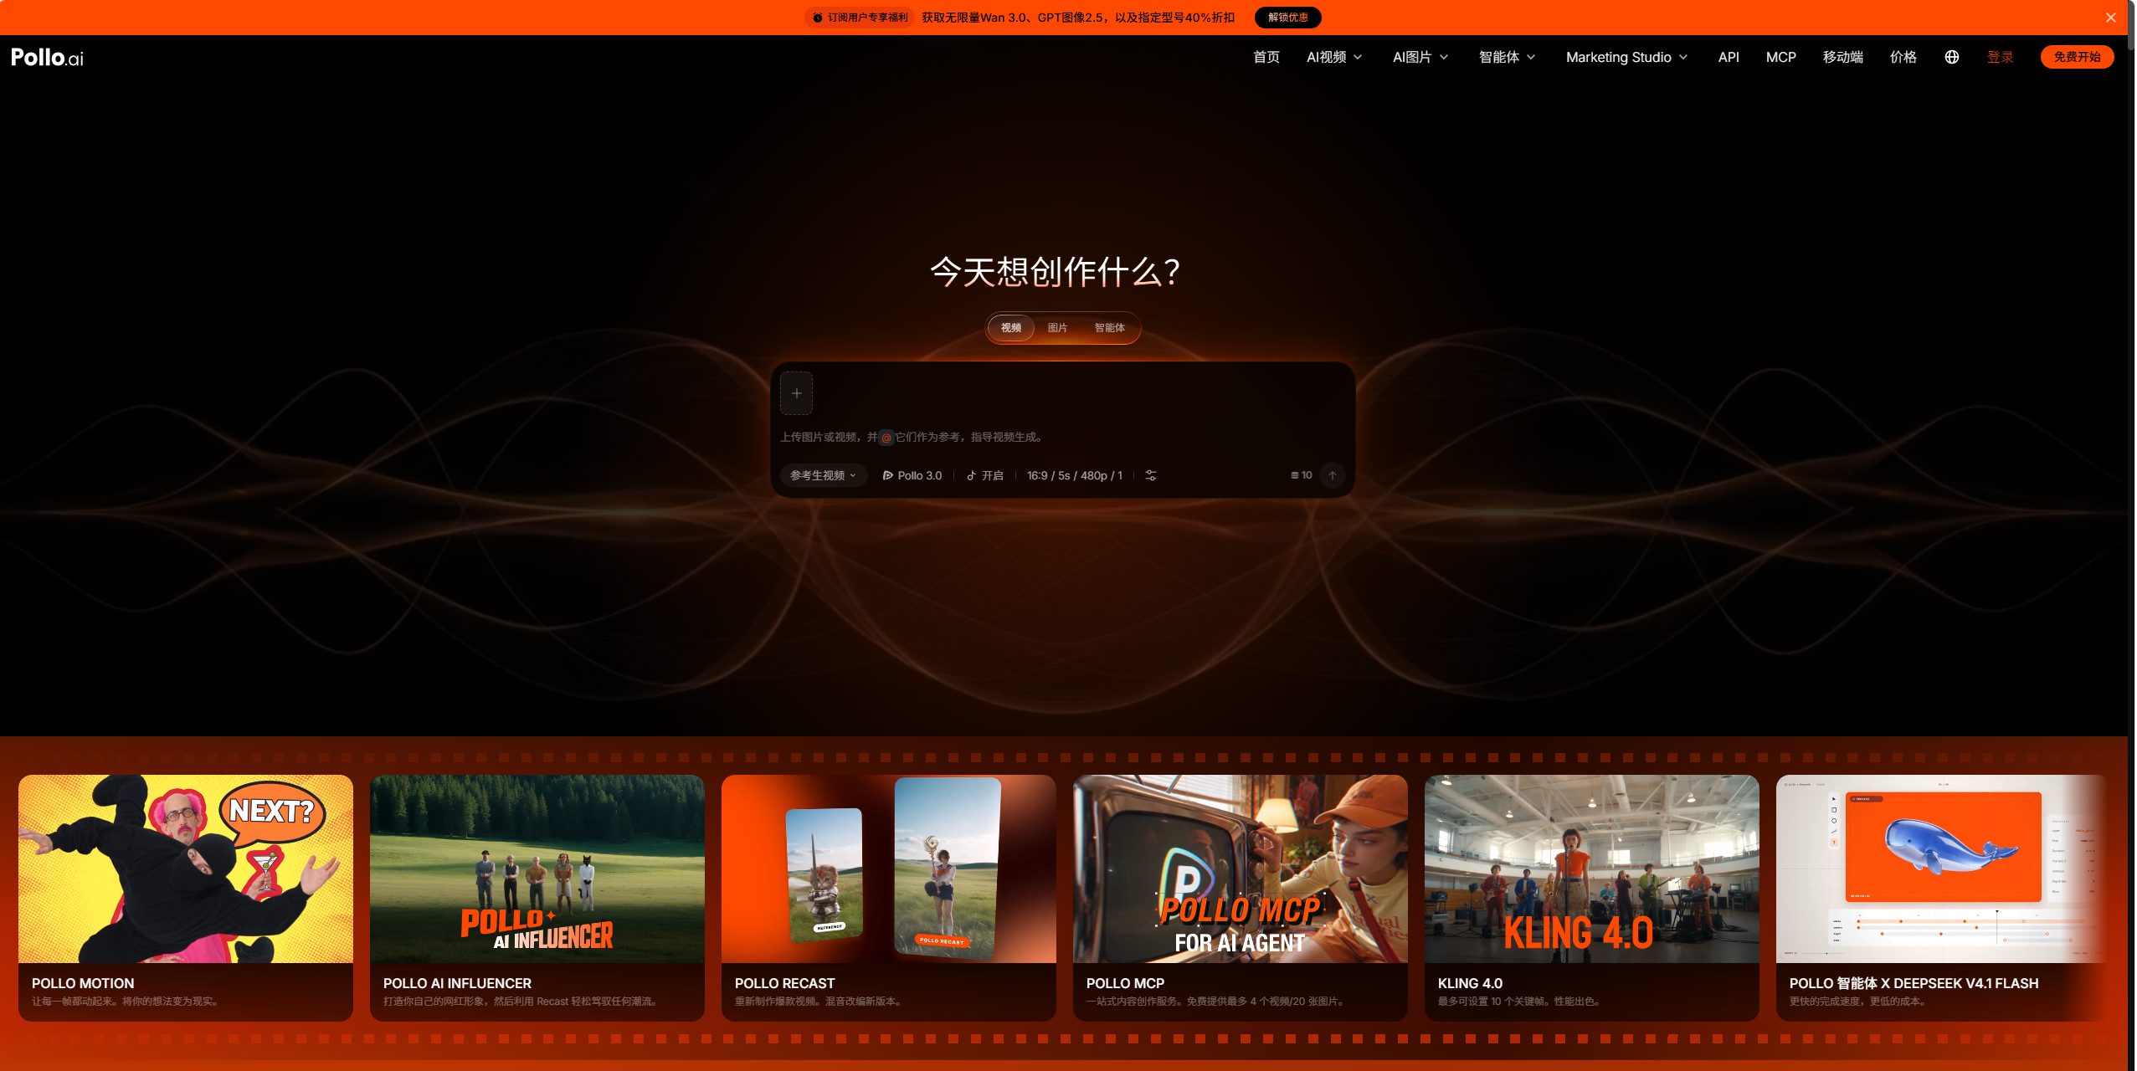Close the orange promotion banner
2137x1071 pixels.
click(2110, 18)
